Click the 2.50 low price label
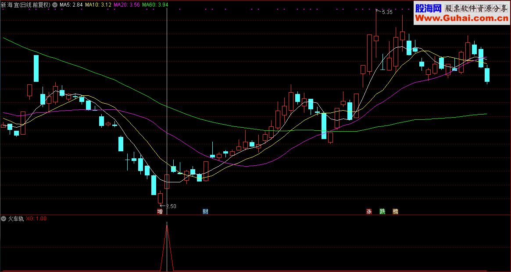The height and width of the screenshot is (272, 511). [171, 206]
